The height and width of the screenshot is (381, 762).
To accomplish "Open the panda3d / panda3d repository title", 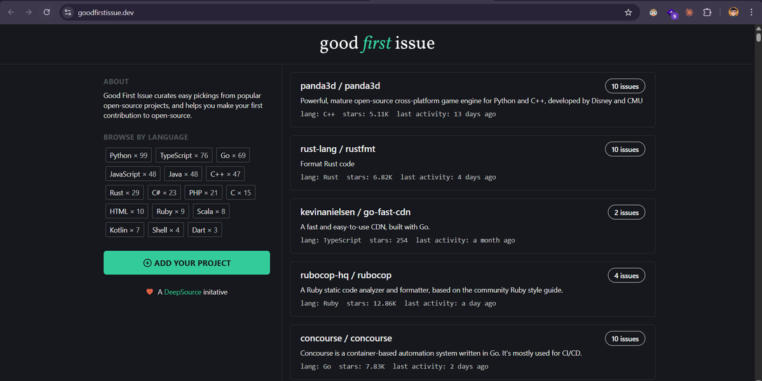I will pos(340,86).
